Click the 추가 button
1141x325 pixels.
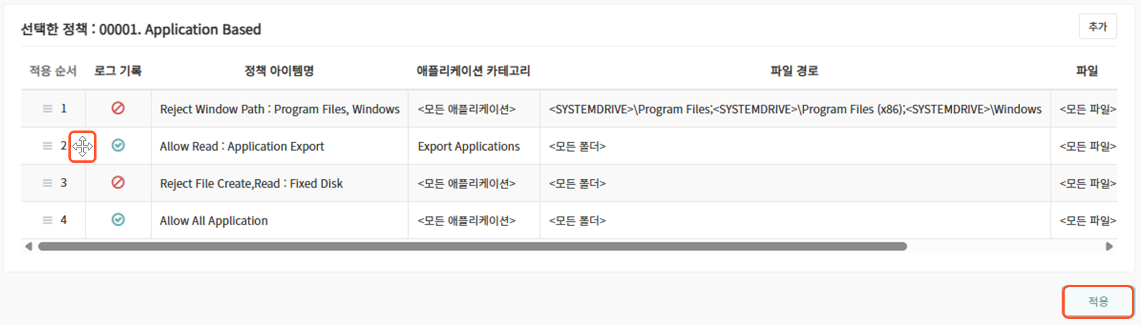[1097, 27]
